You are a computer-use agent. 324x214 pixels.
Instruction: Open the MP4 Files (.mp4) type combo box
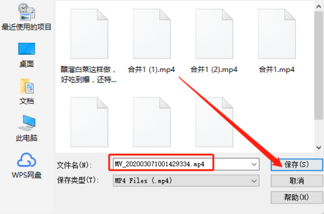point(186,180)
